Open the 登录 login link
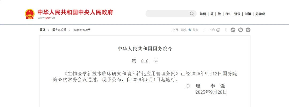The height and width of the screenshot is (107, 289). [237, 14]
